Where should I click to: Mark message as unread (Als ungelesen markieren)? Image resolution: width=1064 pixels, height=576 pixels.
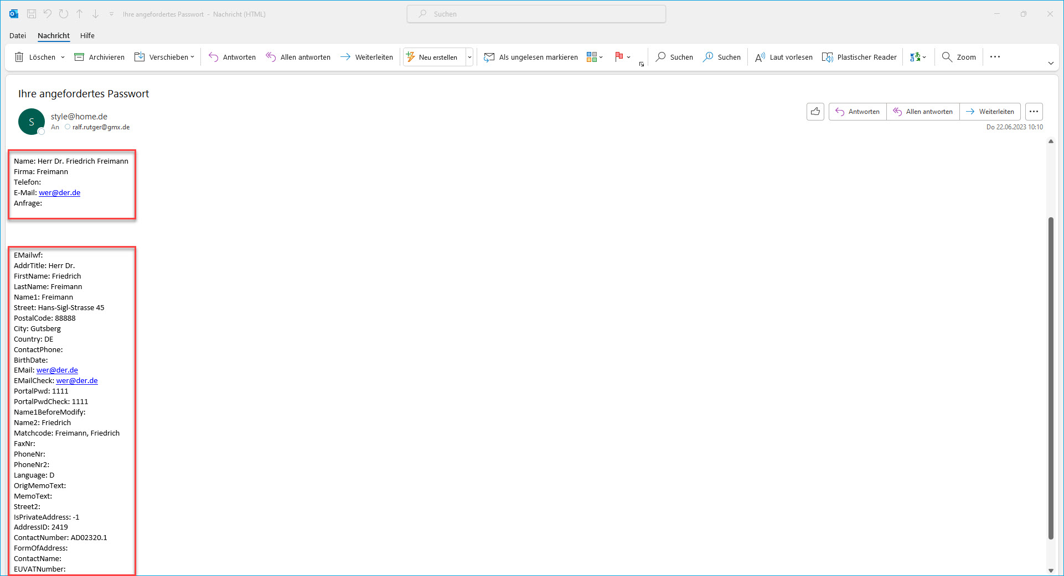530,57
